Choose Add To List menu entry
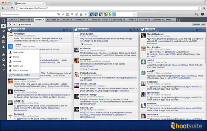207x131 pixels. [x=23, y=66]
